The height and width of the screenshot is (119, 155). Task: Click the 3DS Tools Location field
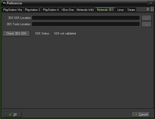86,24
